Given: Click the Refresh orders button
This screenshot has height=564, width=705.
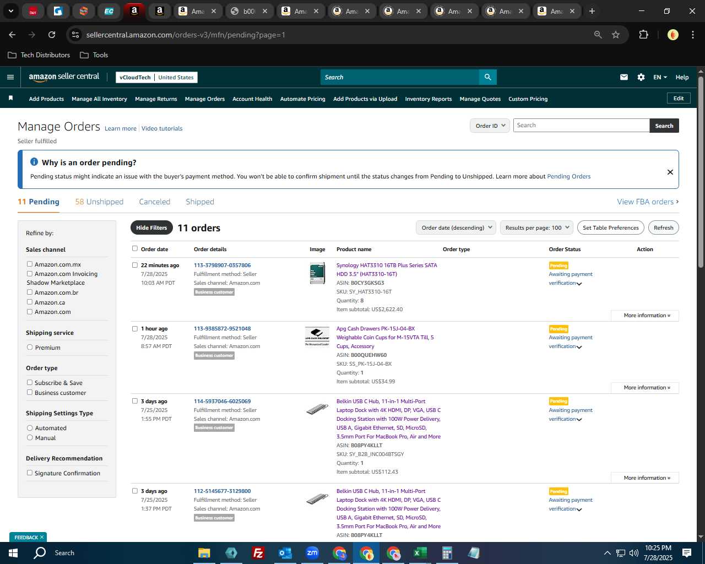Looking at the screenshot, I should point(663,227).
